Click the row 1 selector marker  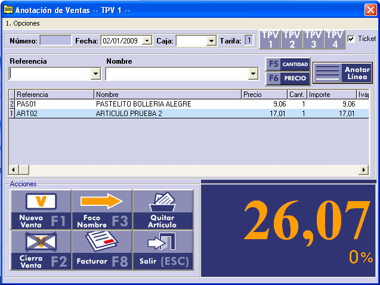12,114
